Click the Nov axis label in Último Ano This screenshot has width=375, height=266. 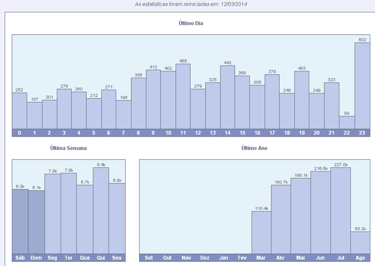(x=186, y=258)
